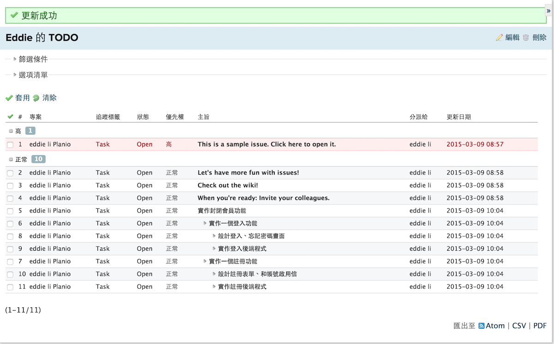
Task: Check the checkbox for issue 5
Action: [x=10, y=211]
